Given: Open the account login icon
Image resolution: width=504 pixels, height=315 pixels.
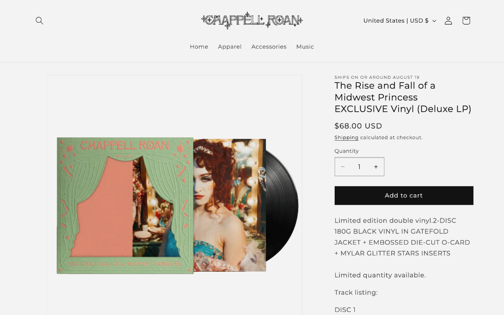Looking at the screenshot, I should tap(448, 21).
